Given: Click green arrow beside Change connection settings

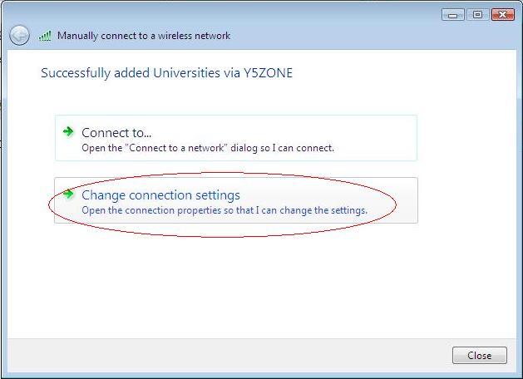Looking at the screenshot, I should coord(68,194).
